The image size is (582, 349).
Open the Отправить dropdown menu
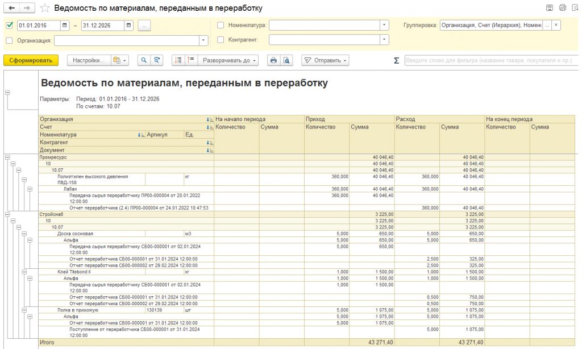[x=325, y=60]
